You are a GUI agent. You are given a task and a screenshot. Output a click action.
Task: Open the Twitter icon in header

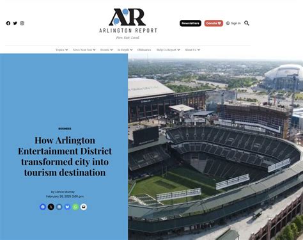(15, 23)
